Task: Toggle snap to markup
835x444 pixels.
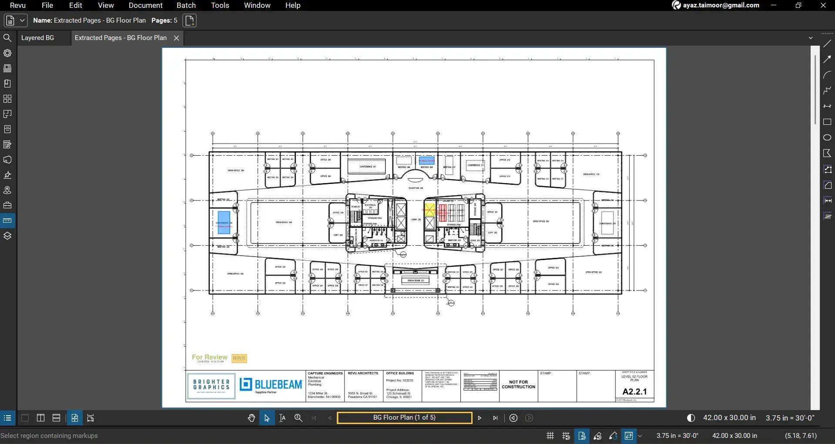Action: coord(597,436)
